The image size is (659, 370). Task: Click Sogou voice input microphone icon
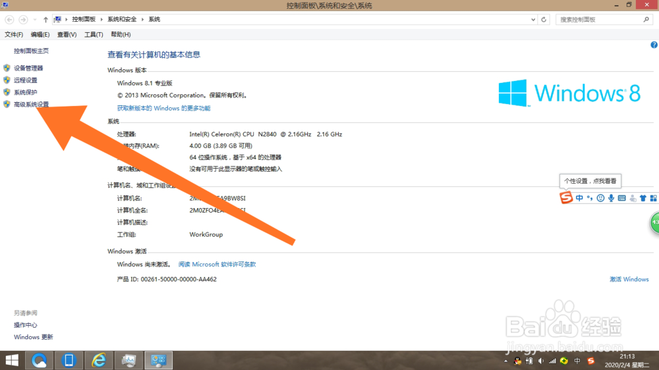611,198
